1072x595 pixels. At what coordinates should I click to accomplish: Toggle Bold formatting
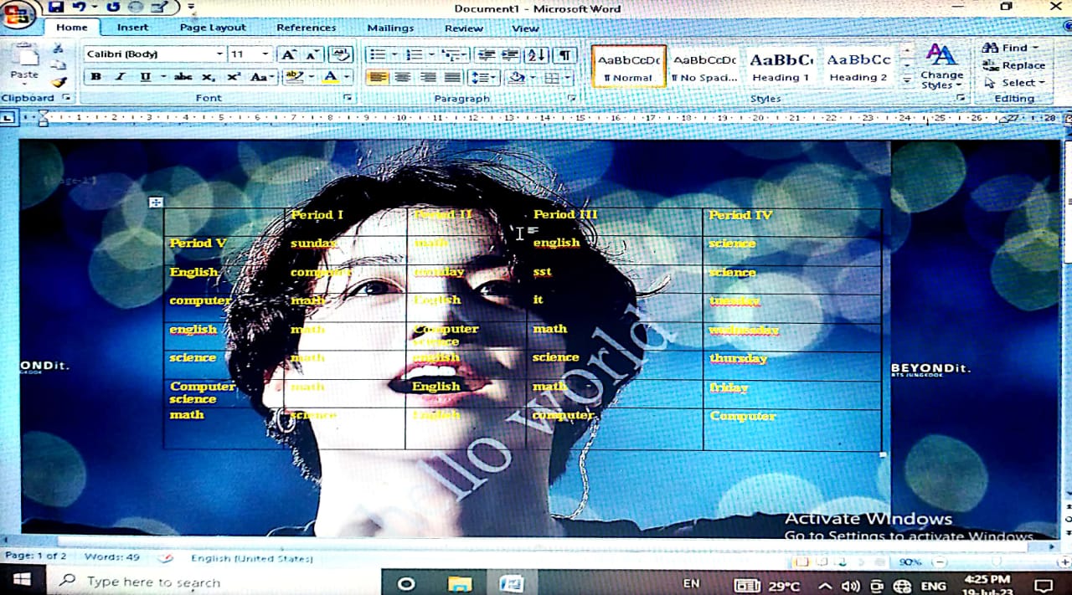(95, 77)
